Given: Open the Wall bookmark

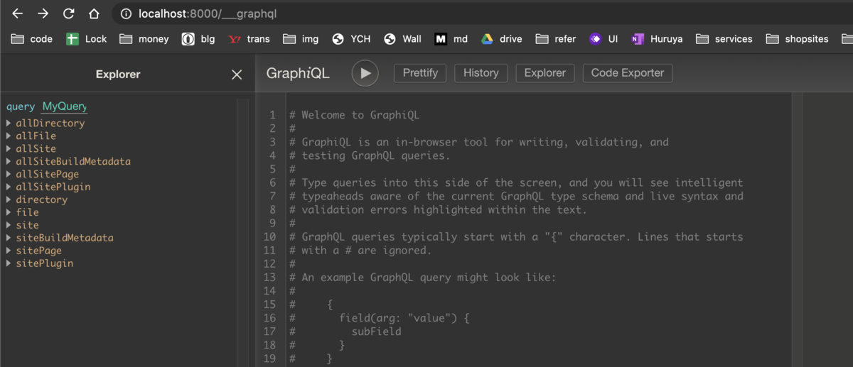Looking at the screenshot, I should pyautogui.click(x=402, y=39).
